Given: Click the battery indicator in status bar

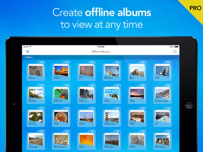Looking at the screenshot, I should tap(177, 47).
